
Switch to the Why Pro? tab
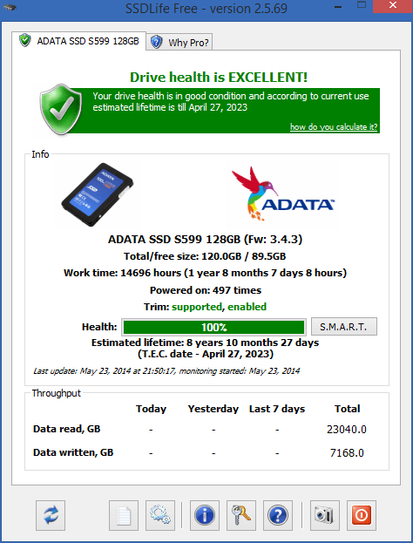tap(179, 42)
